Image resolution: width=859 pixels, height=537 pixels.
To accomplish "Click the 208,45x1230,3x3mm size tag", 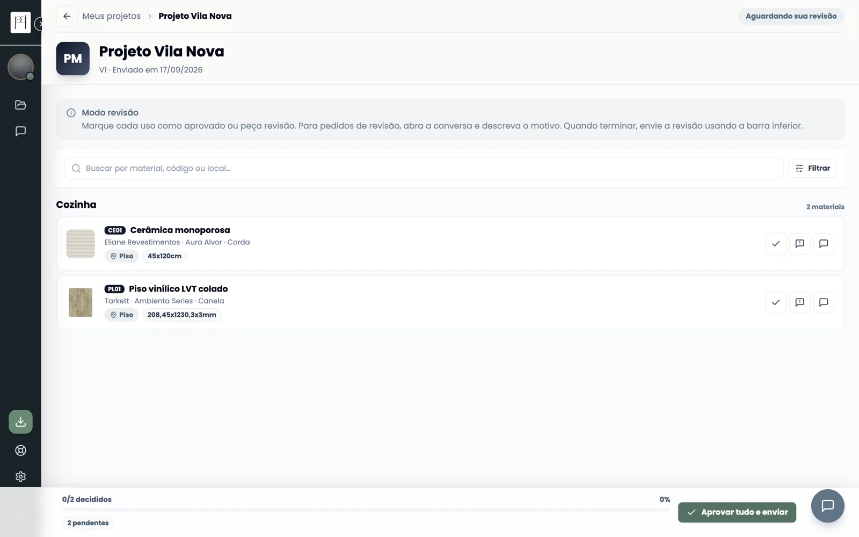I will coord(181,315).
